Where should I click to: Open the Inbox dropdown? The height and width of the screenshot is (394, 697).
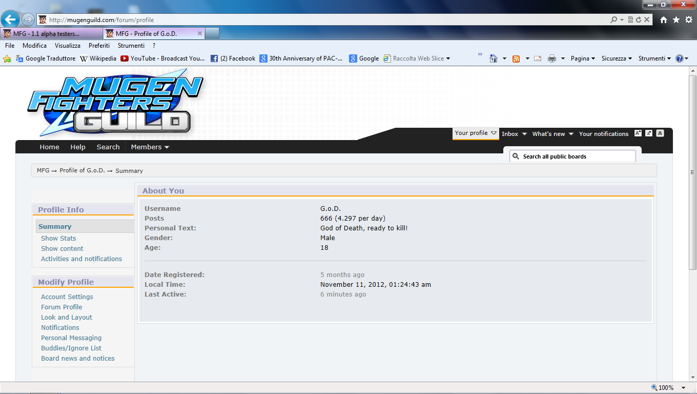click(x=514, y=134)
